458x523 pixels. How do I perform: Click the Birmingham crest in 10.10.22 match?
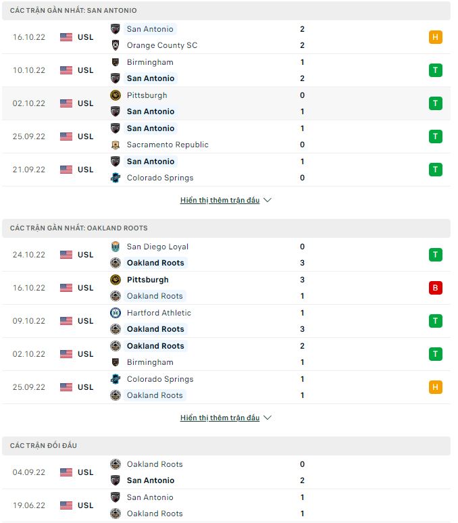[x=115, y=62]
